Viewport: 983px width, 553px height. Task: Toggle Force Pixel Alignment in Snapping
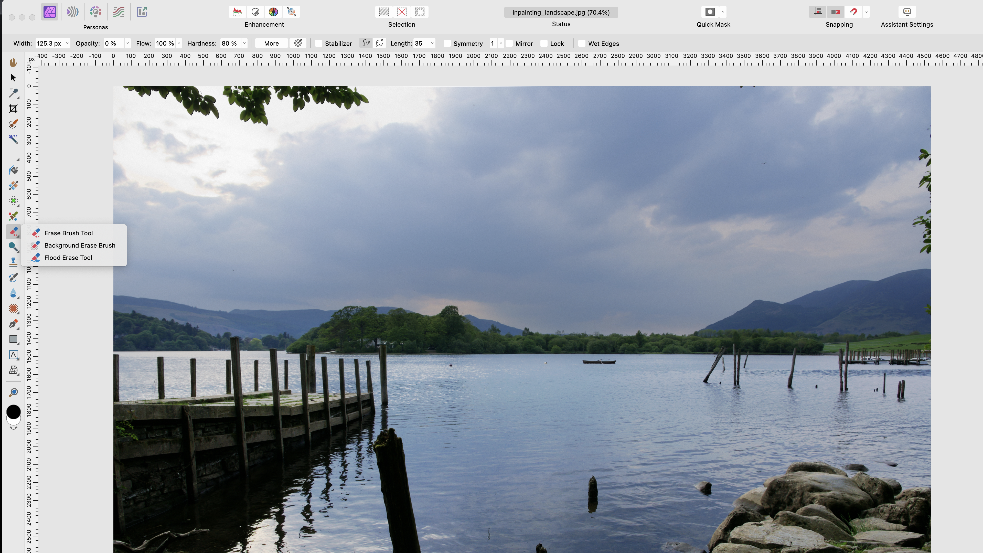818,12
